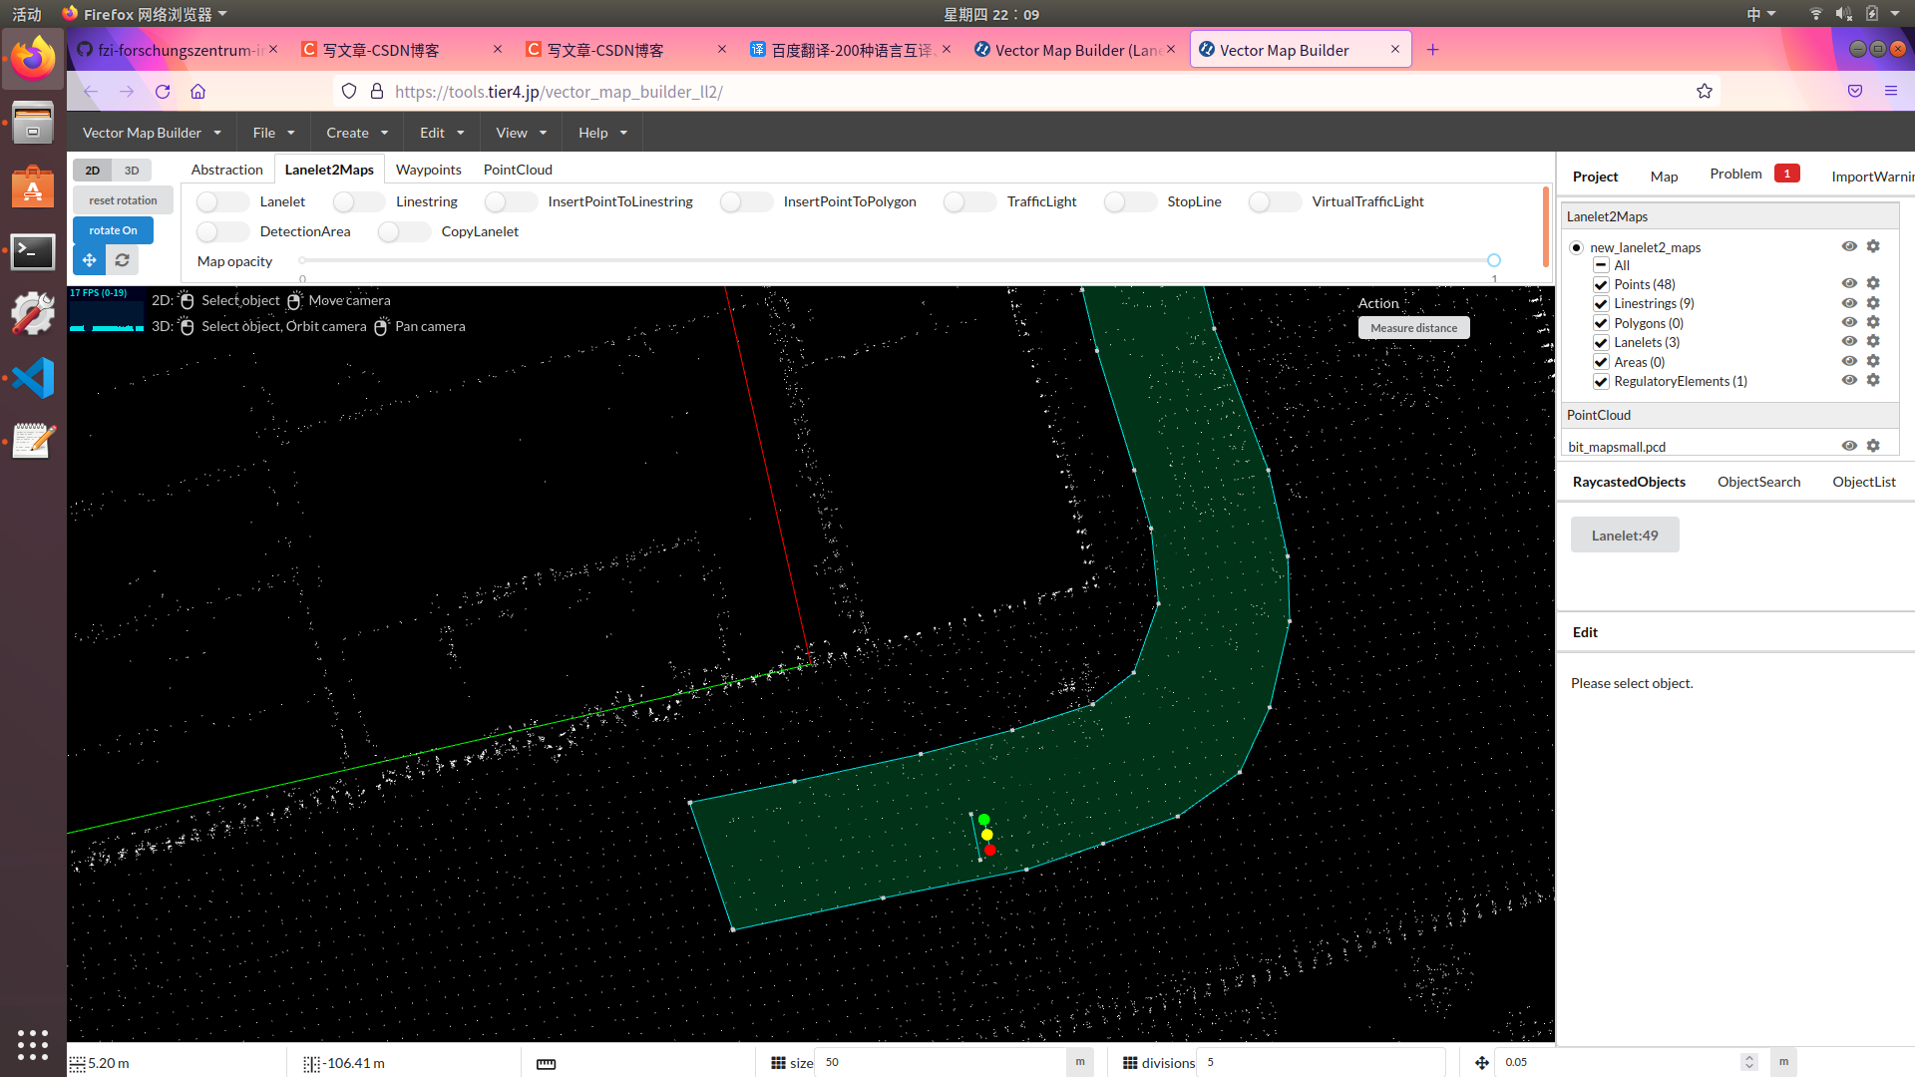
Task: Click the rotate refresh icon
Action: pyautogui.click(x=122, y=260)
